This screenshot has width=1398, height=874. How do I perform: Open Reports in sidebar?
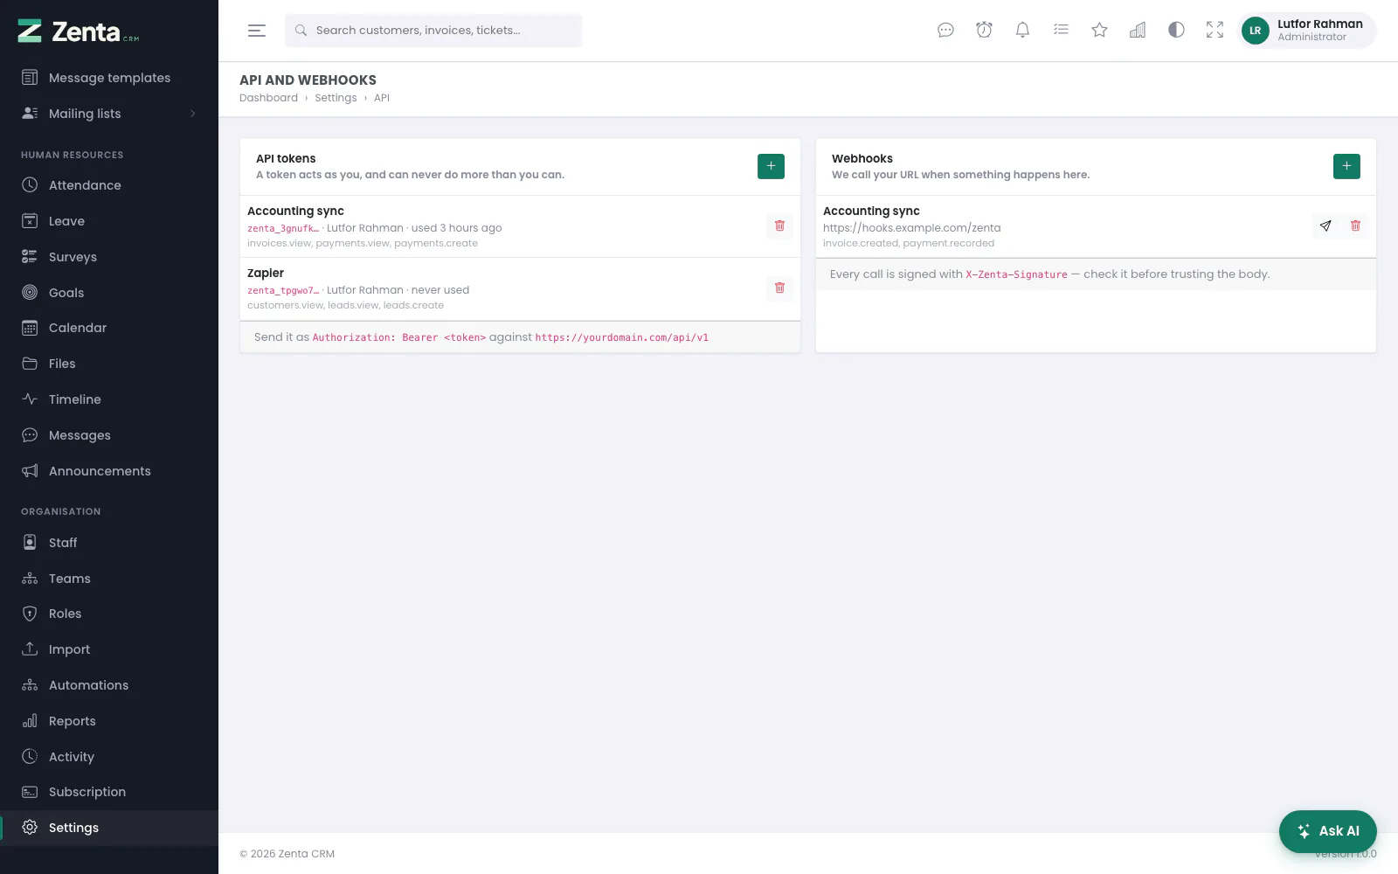[x=109, y=721]
